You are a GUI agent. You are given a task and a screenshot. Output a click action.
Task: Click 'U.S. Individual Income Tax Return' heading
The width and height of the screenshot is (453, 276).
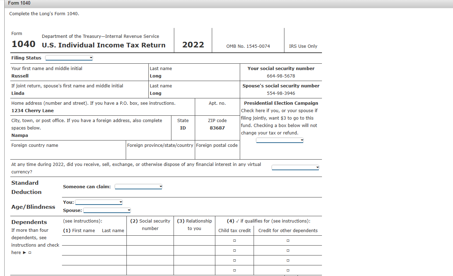point(104,45)
